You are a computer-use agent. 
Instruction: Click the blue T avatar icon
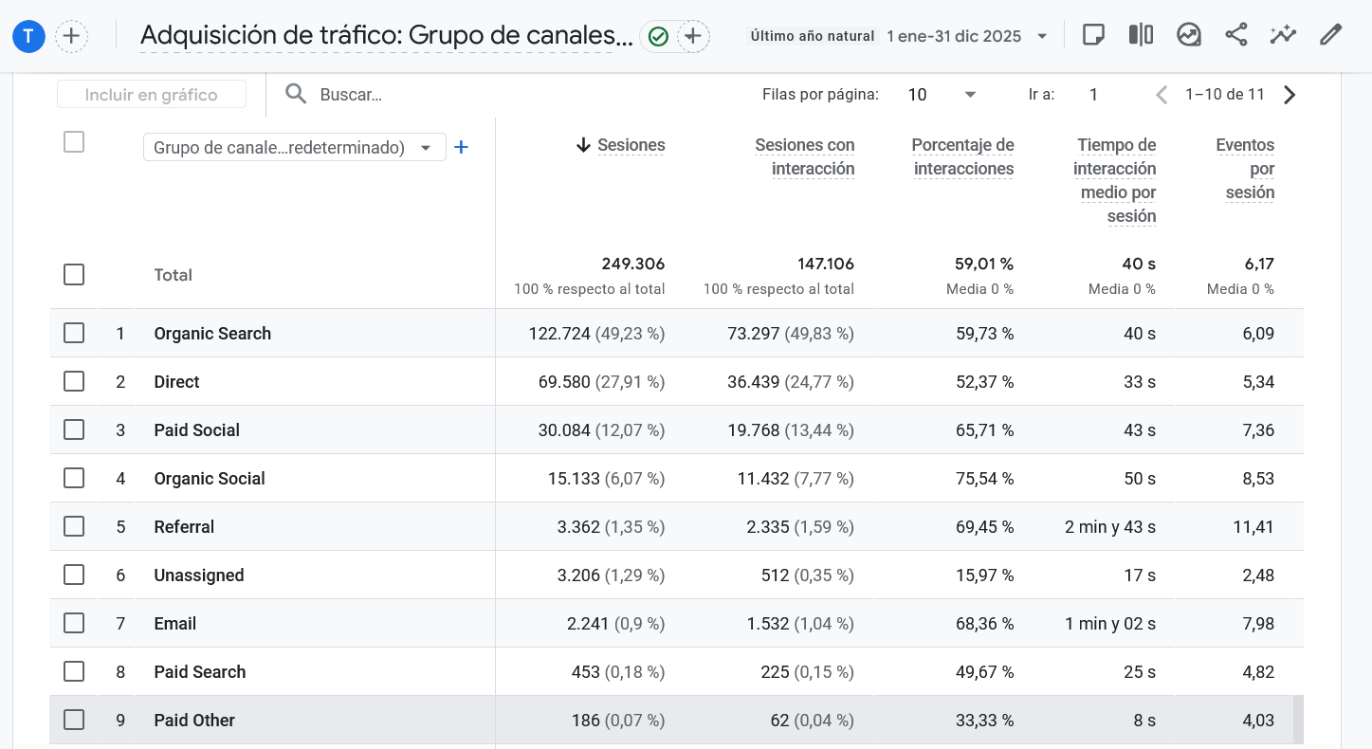28,37
